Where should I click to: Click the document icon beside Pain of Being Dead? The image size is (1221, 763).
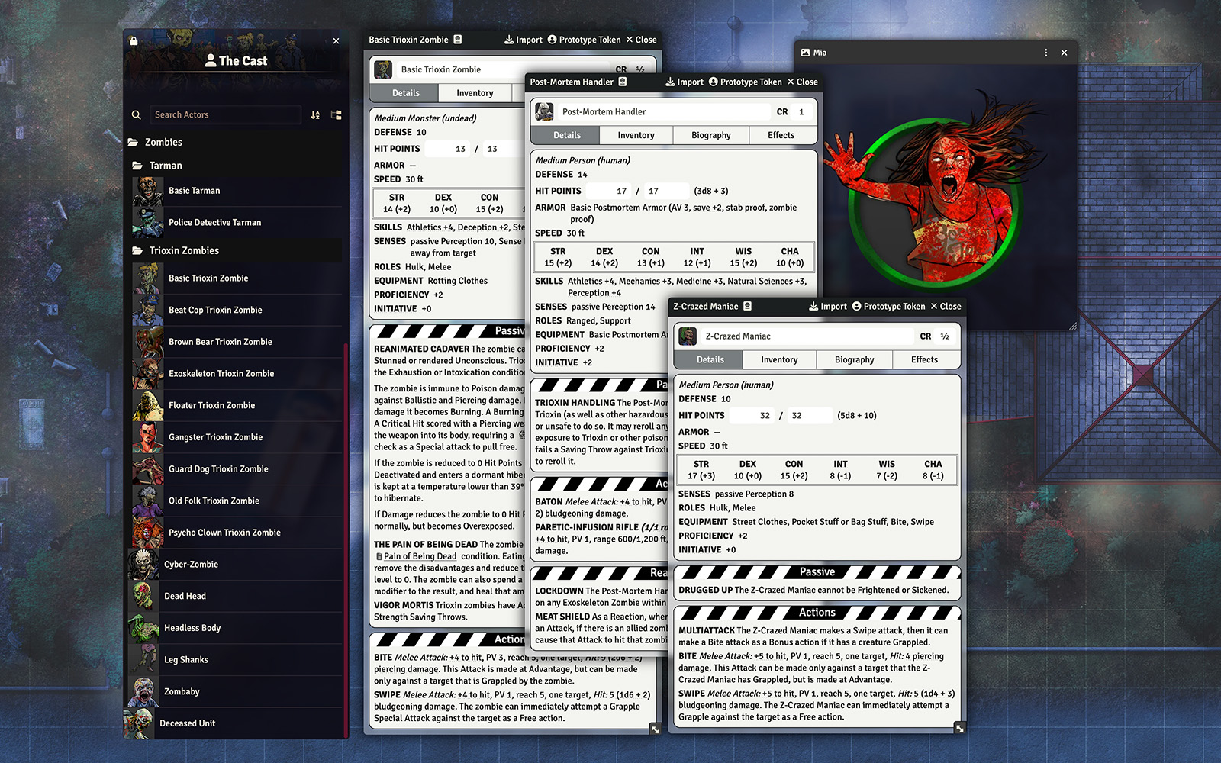pos(379,556)
